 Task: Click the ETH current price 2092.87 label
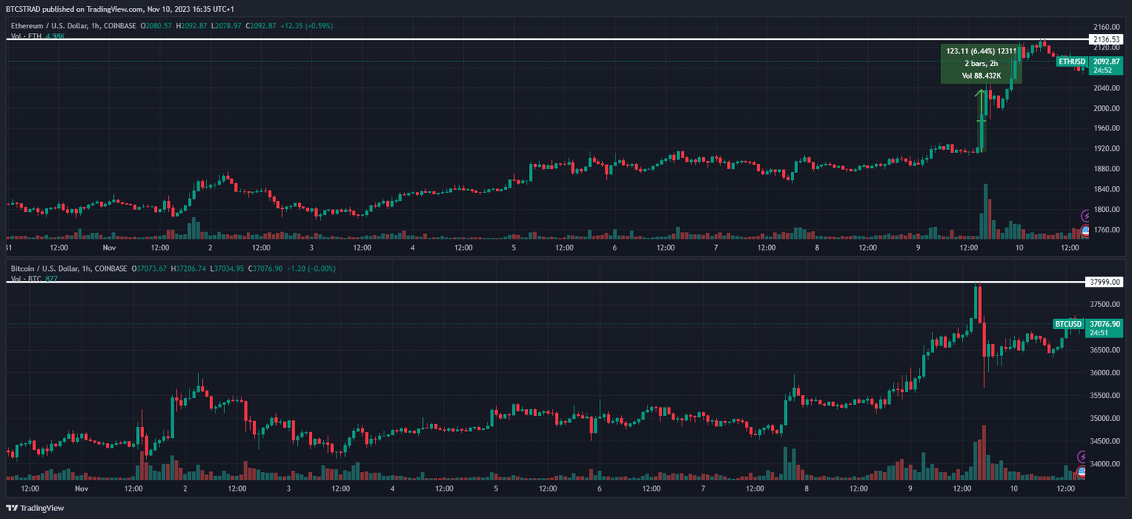(1106, 61)
